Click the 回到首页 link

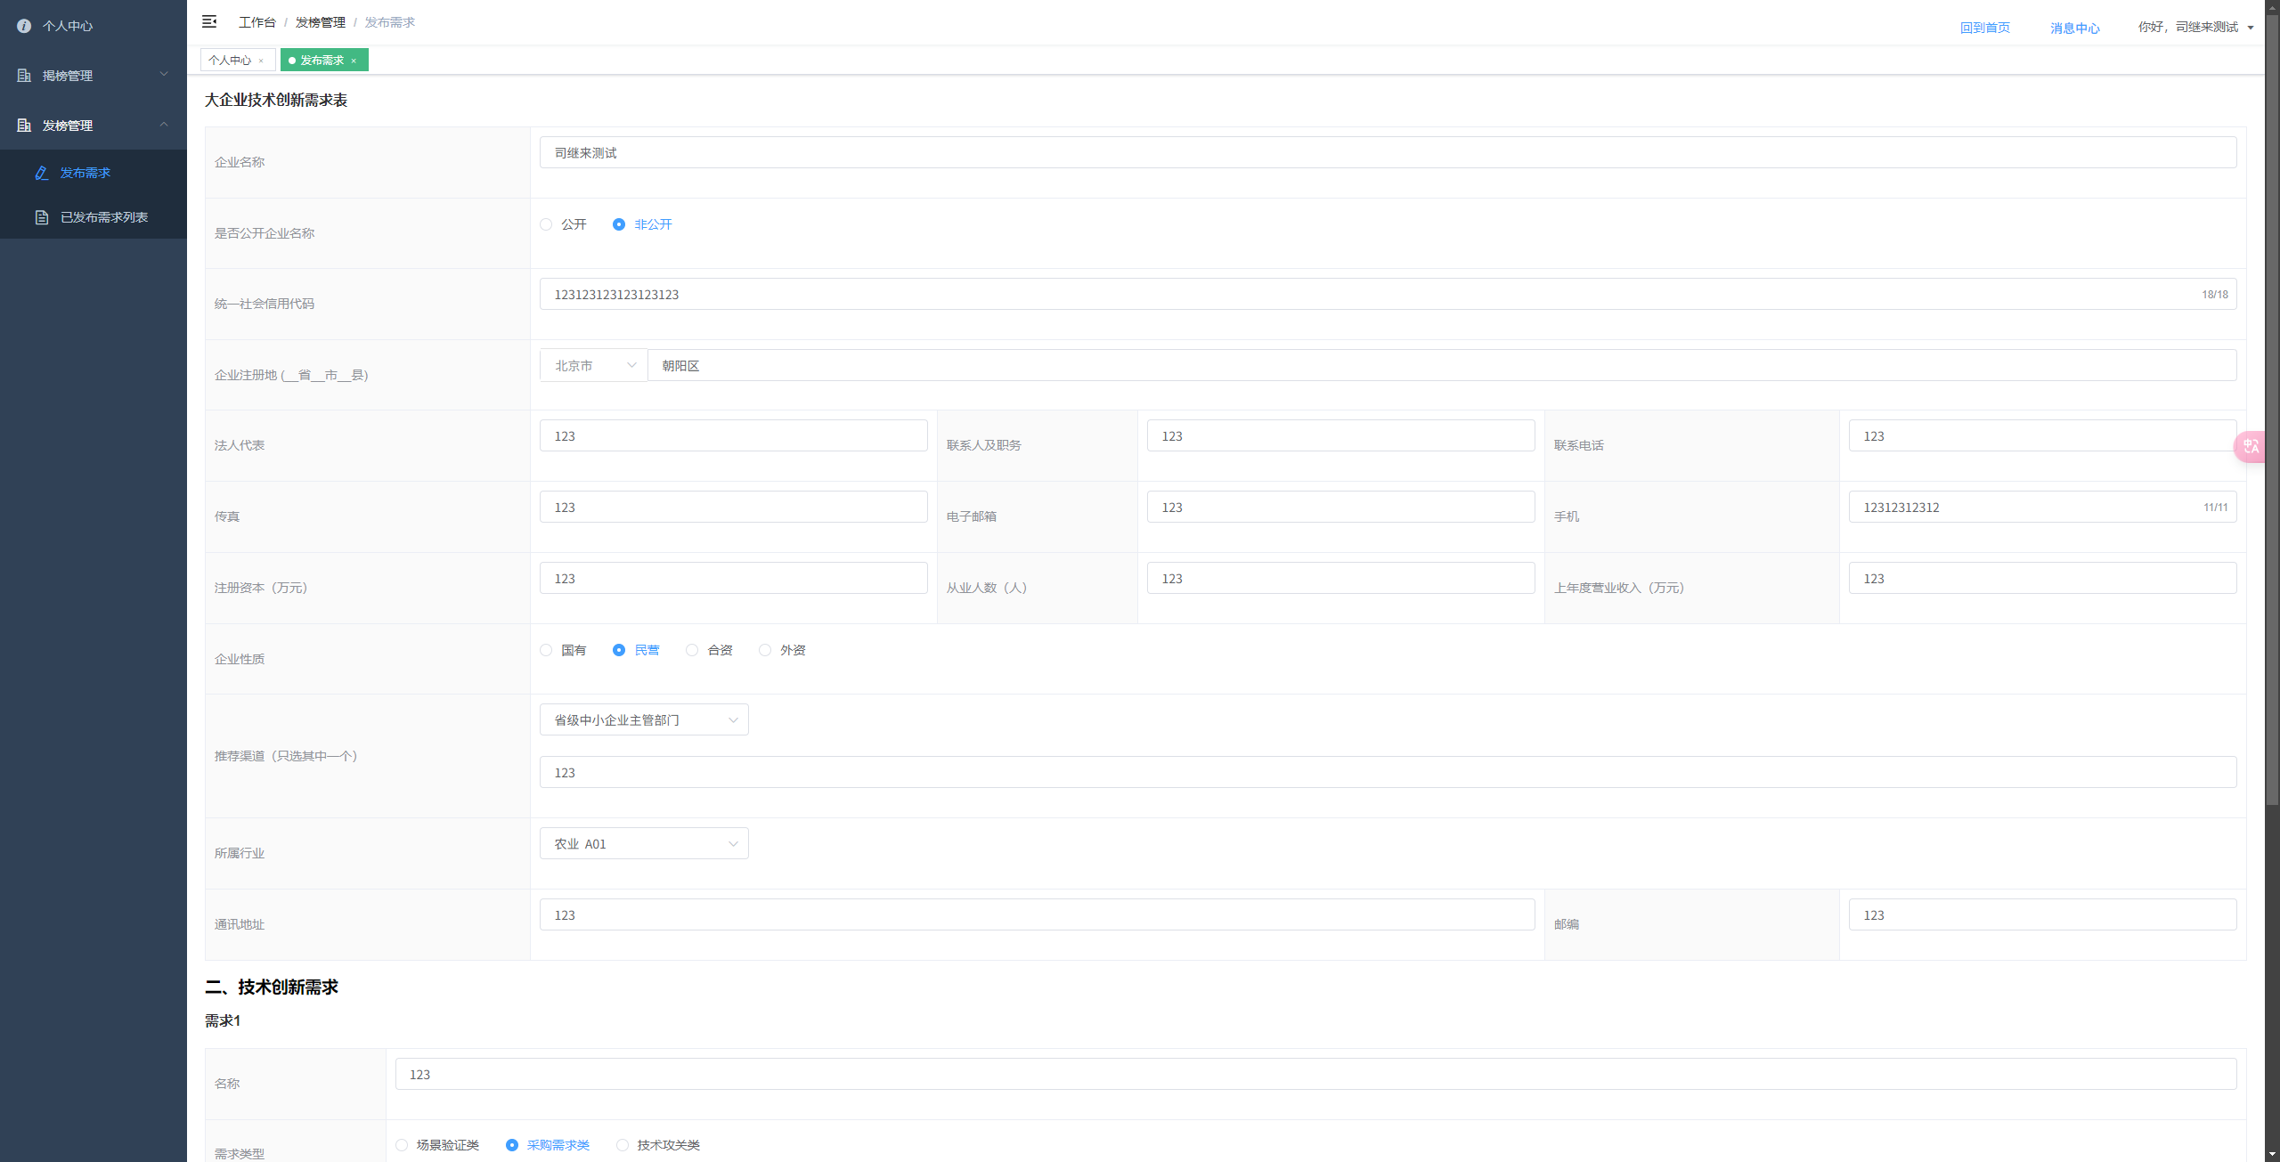point(1984,28)
